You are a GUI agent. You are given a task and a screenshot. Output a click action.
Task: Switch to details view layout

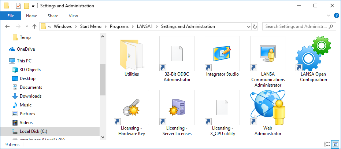click(x=327, y=145)
